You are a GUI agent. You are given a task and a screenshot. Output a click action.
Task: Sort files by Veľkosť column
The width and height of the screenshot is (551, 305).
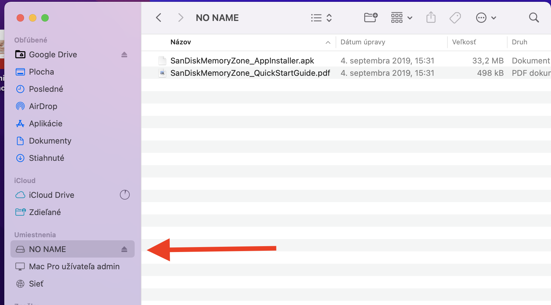click(464, 42)
